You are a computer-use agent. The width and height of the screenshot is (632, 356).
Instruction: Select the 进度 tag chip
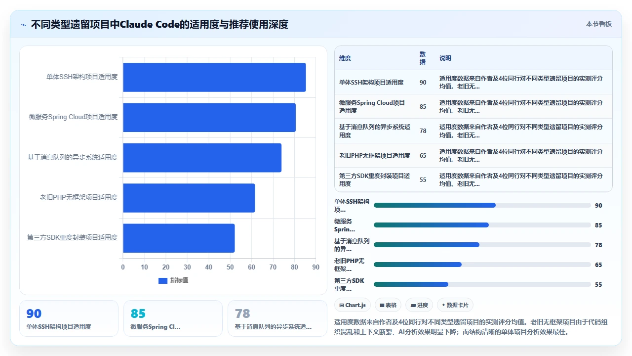tap(419, 305)
